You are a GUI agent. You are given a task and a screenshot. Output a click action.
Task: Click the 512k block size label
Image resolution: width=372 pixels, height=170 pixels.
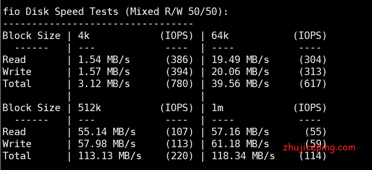(x=89, y=108)
